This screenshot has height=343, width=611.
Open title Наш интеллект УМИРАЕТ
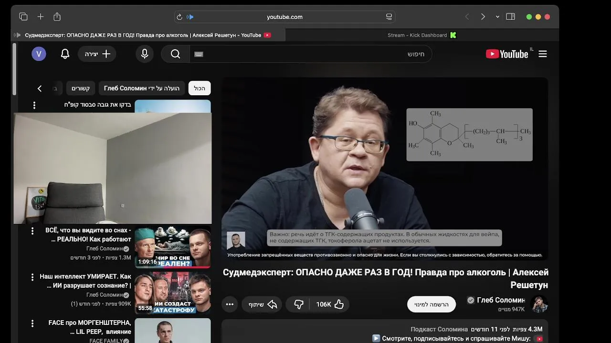click(85, 281)
